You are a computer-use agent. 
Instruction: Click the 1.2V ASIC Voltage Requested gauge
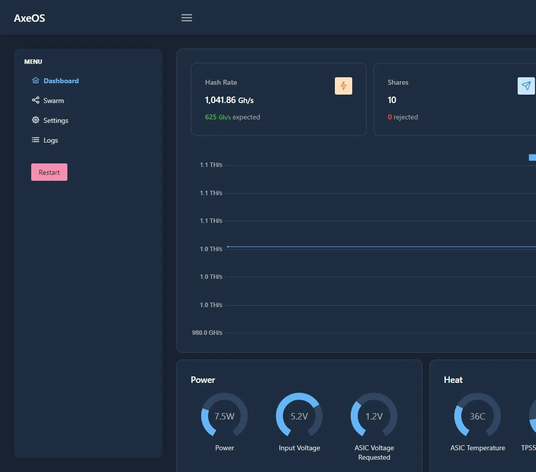[374, 416]
